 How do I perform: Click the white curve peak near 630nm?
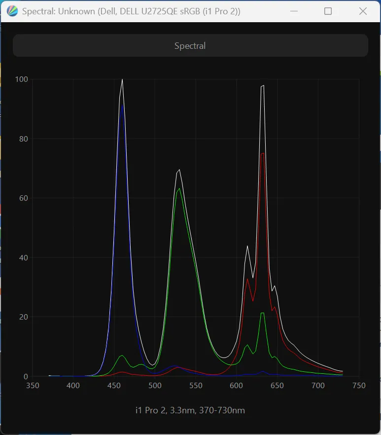point(263,86)
